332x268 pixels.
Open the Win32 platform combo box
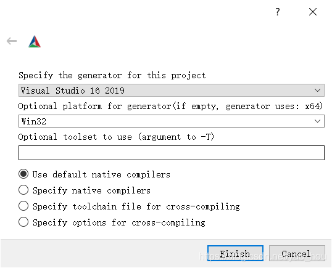[172, 121]
